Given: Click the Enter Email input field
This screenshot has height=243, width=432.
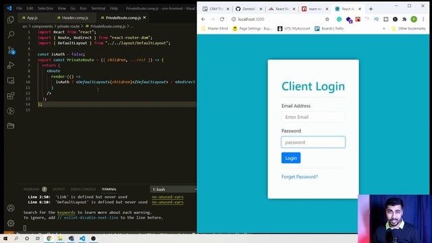Looking at the screenshot, I should (313, 117).
